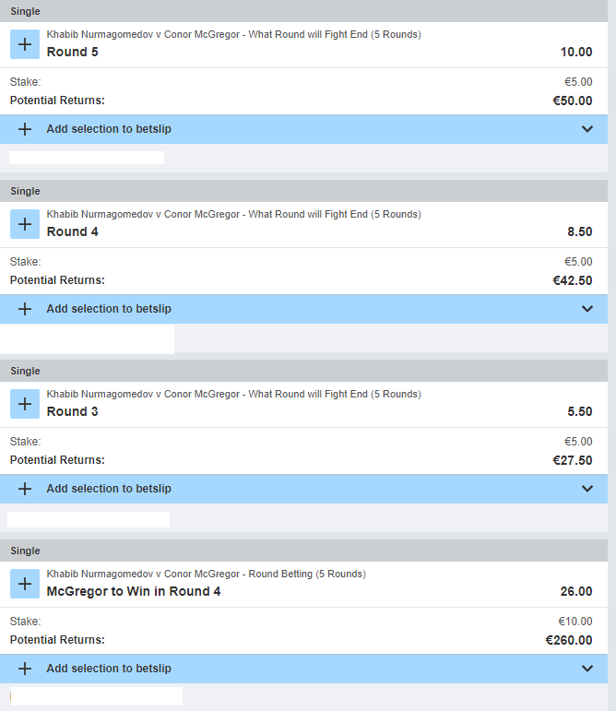Click plus box beside McGregor to Win in Round 4
Image resolution: width=616 pixels, height=711 pixels.
click(x=25, y=584)
